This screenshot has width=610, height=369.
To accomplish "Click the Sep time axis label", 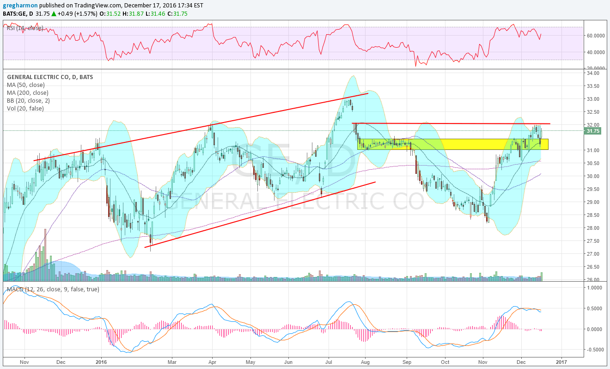I will [407, 363].
